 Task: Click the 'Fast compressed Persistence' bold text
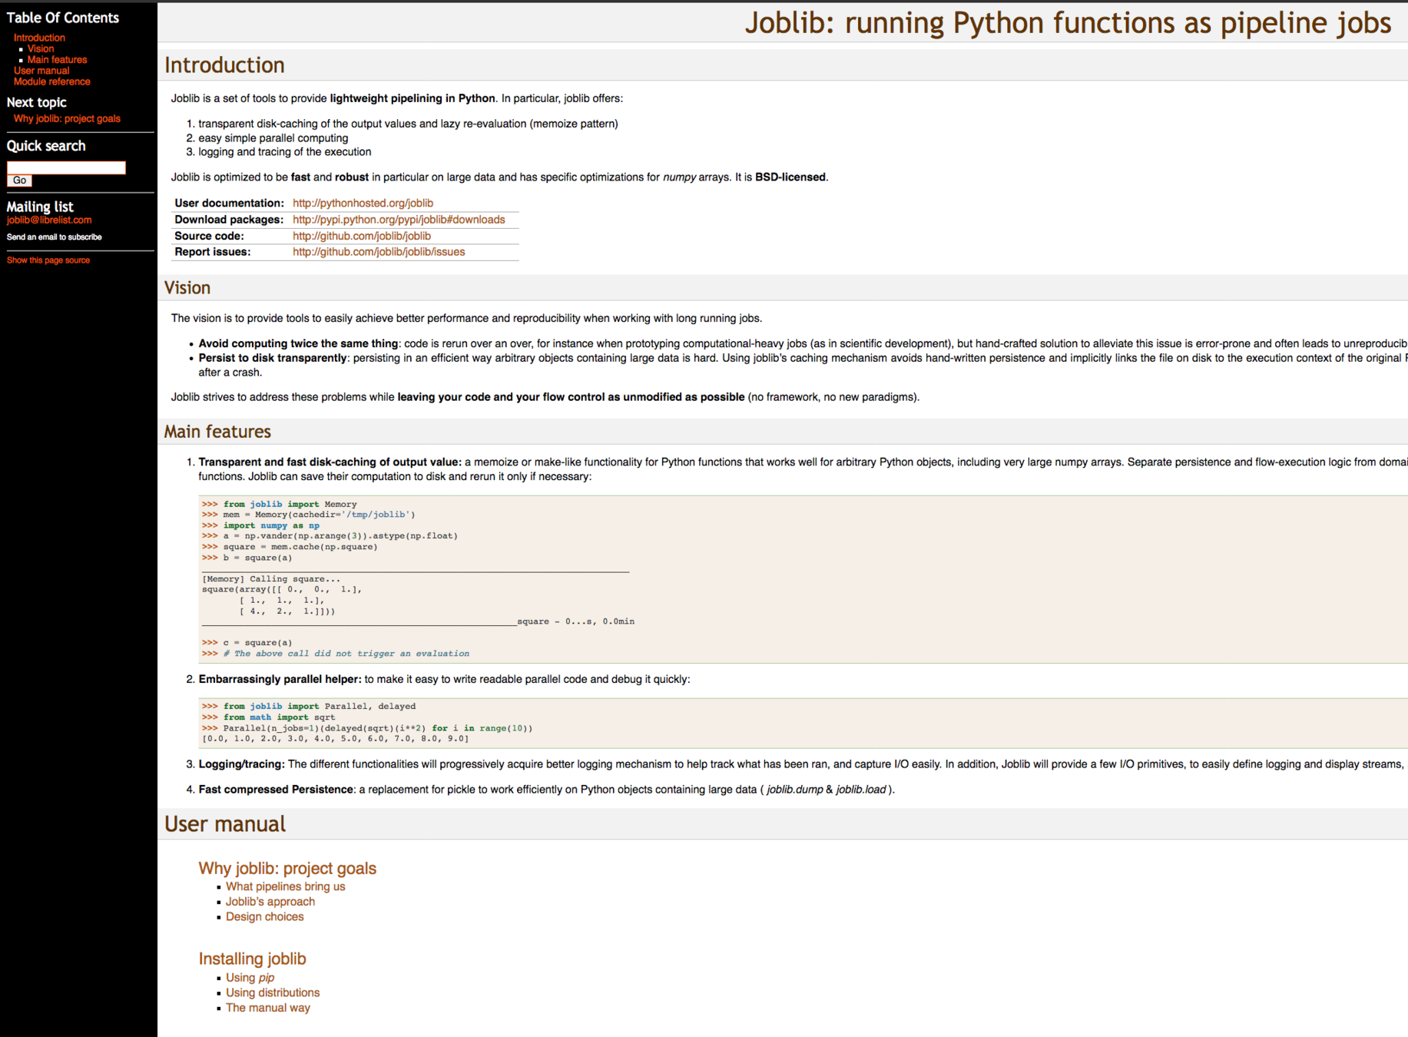(276, 790)
